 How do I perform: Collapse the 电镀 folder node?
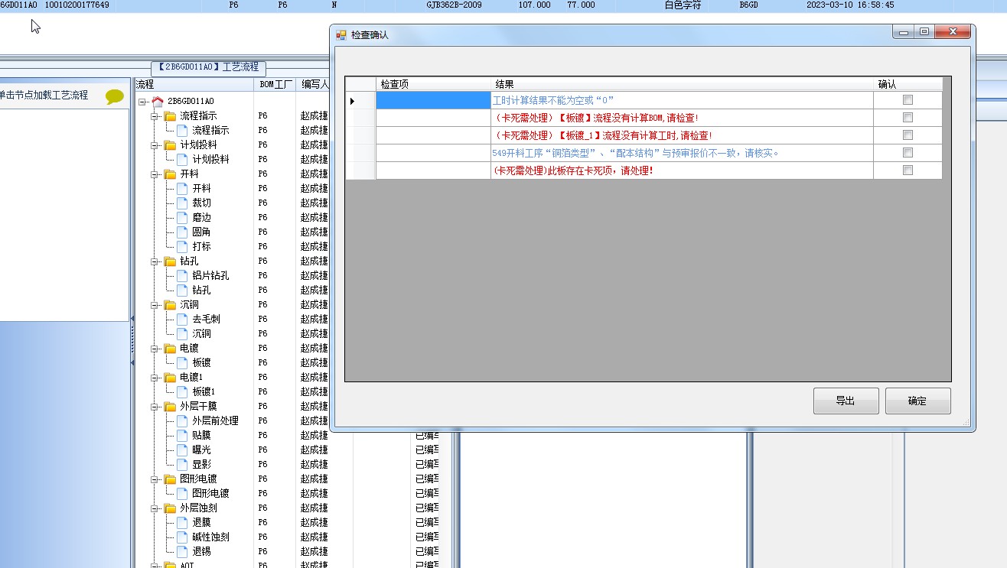click(x=155, y=348)
